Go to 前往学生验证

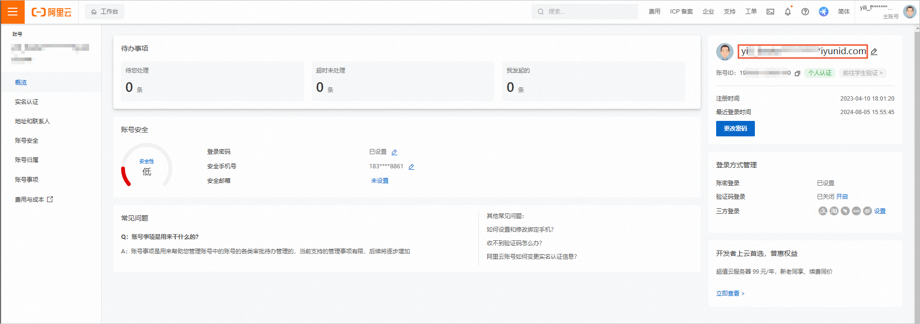click(x=862, y=73)
